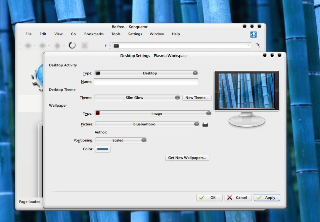Click the KDE logo in Konqueror menu bar
This screenshot has width=320, height=222.
tap(254, 35)
